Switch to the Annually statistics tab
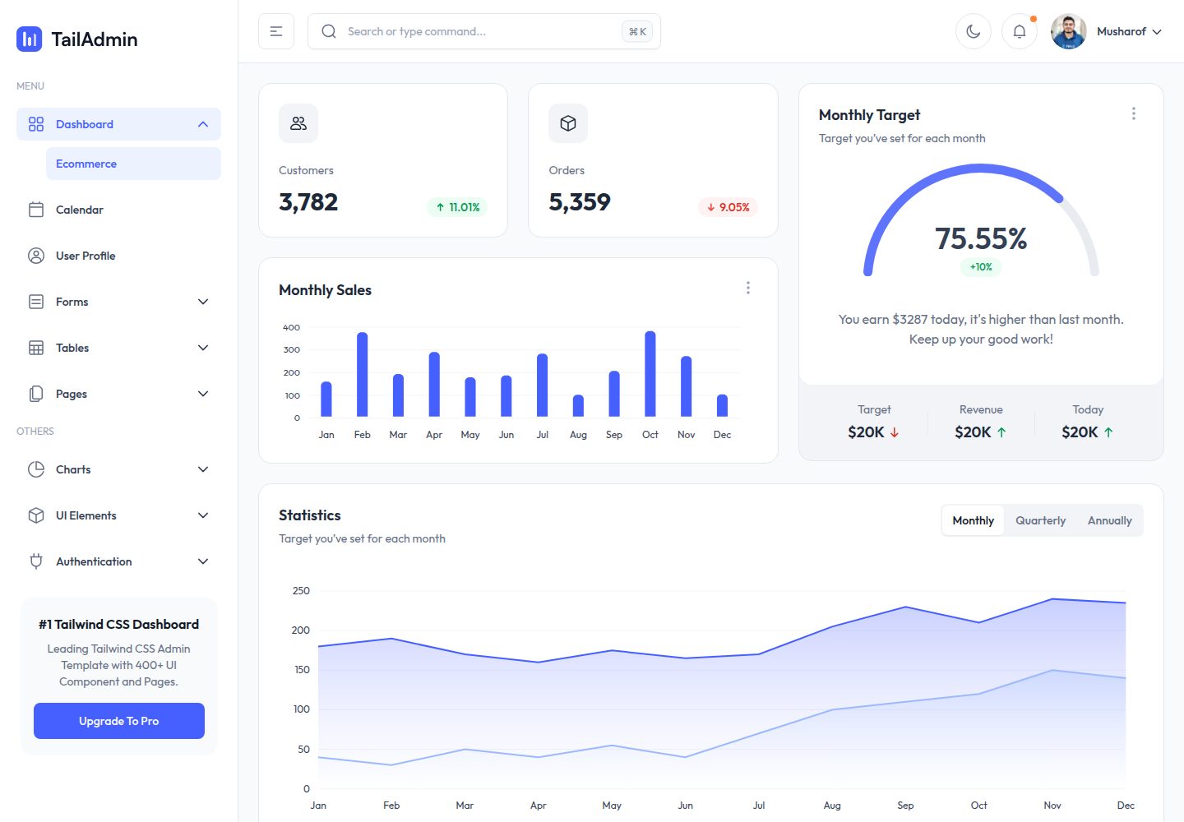This screenshot has height=822, width=1184. pos(1110,520)
